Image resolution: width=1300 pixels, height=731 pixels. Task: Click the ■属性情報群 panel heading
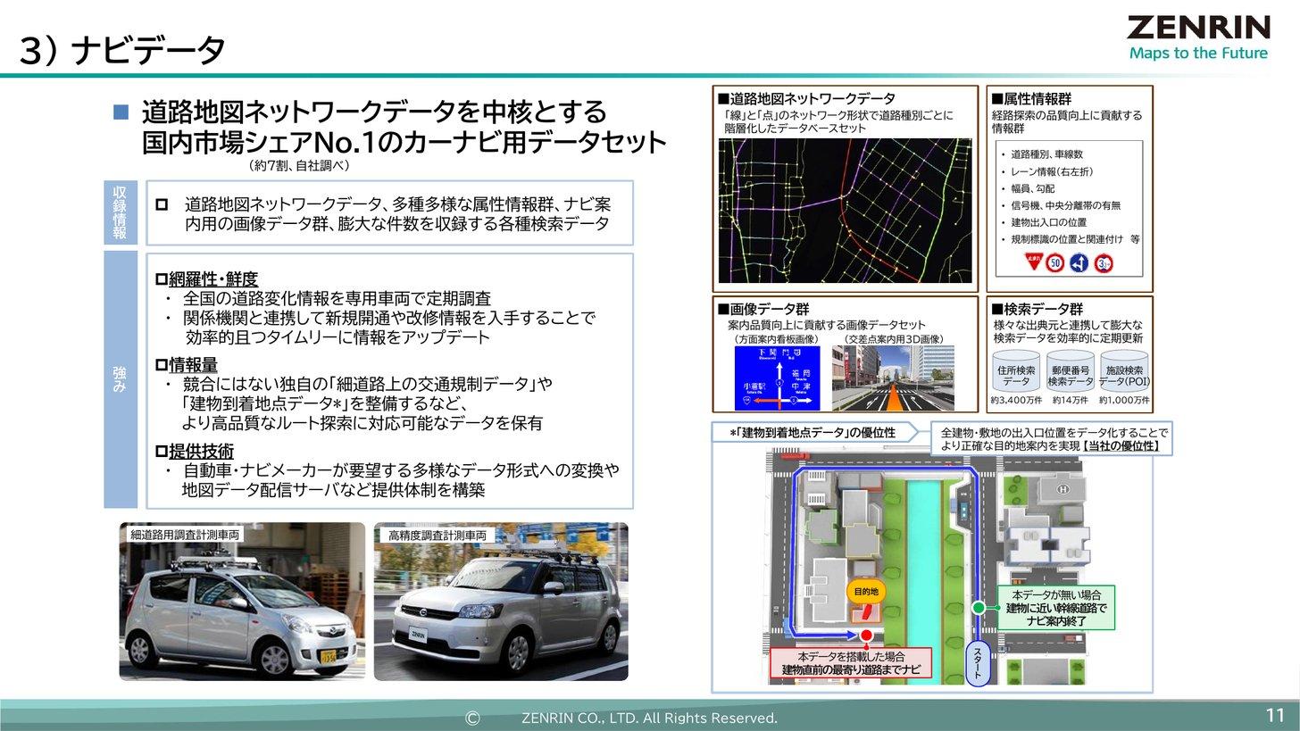1031,99
